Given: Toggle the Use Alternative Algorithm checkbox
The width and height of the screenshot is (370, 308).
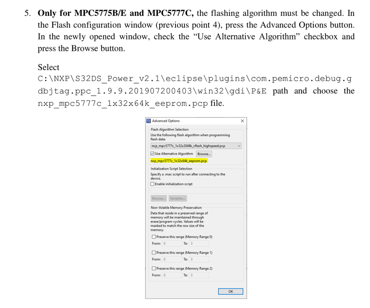Looking at the screenshot, I should (153, 154).
